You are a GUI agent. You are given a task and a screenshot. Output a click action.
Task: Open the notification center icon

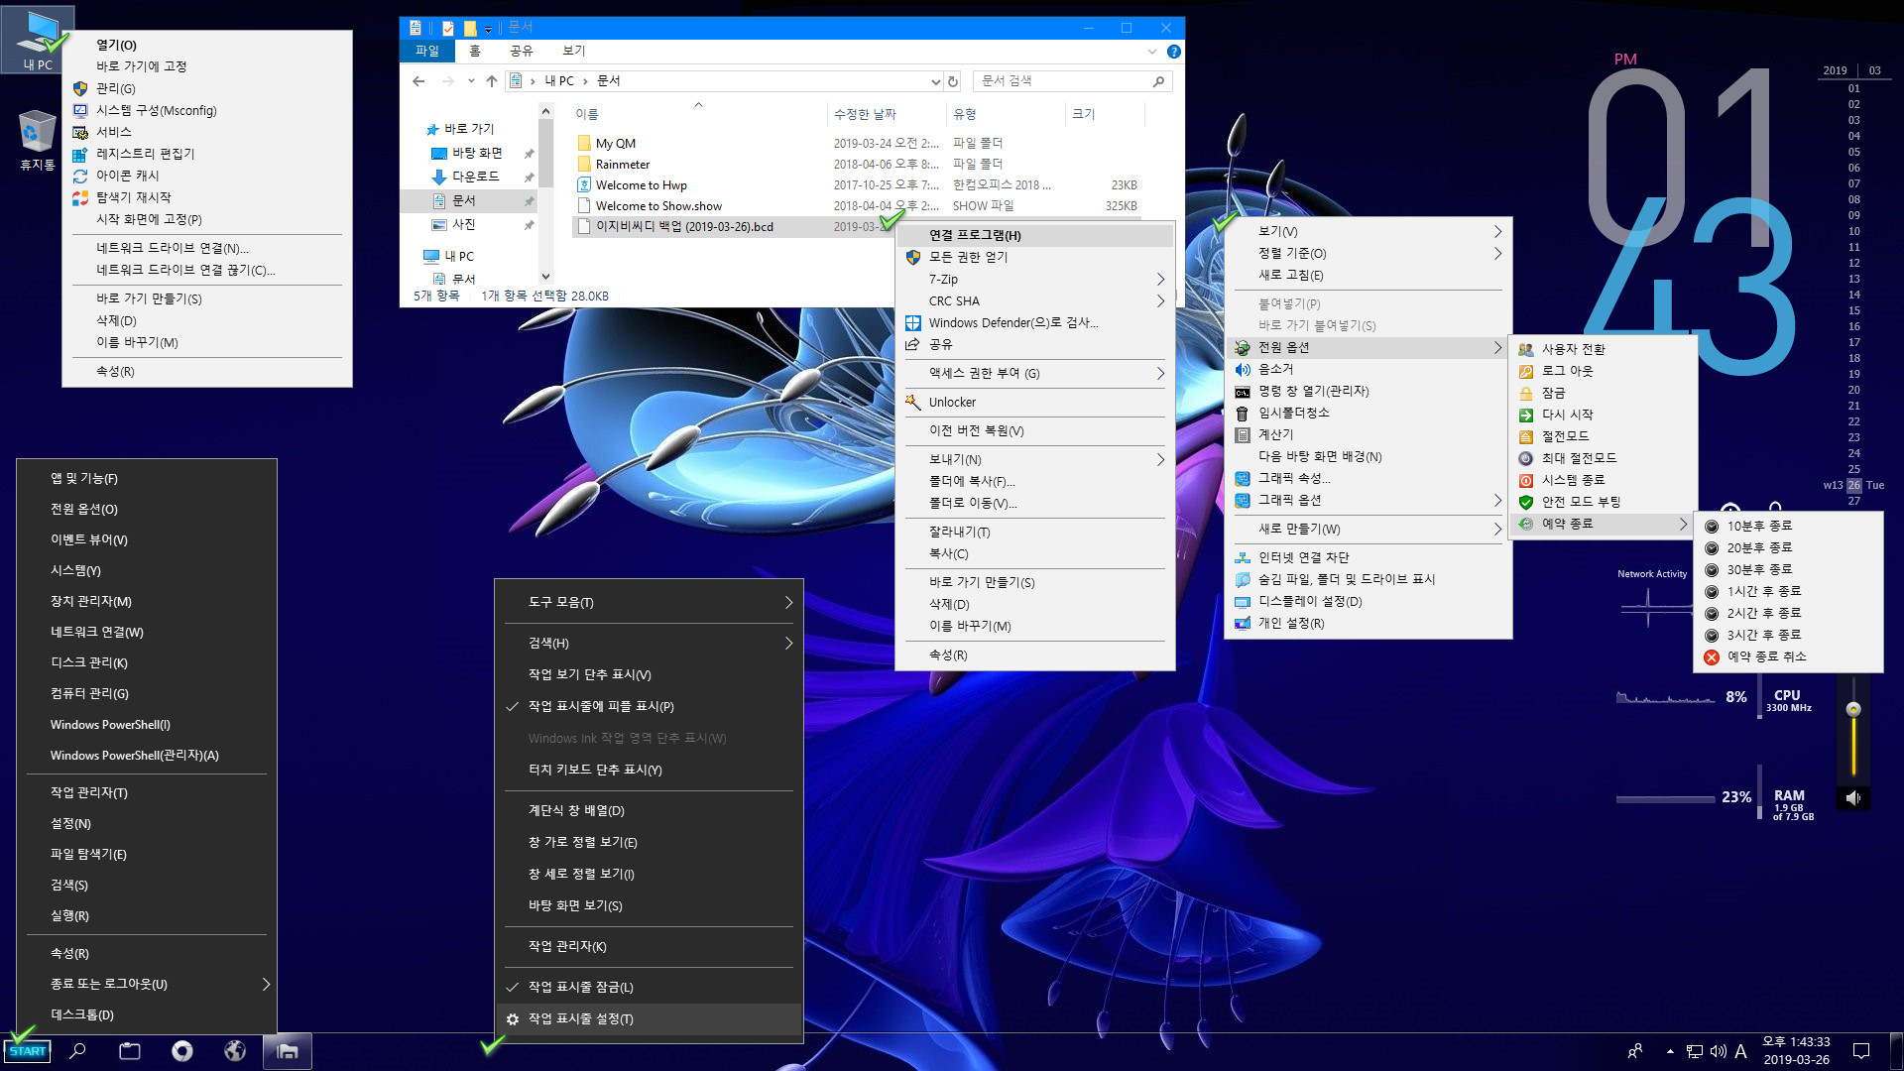pyautogui.click(x=1861, y=1051)
